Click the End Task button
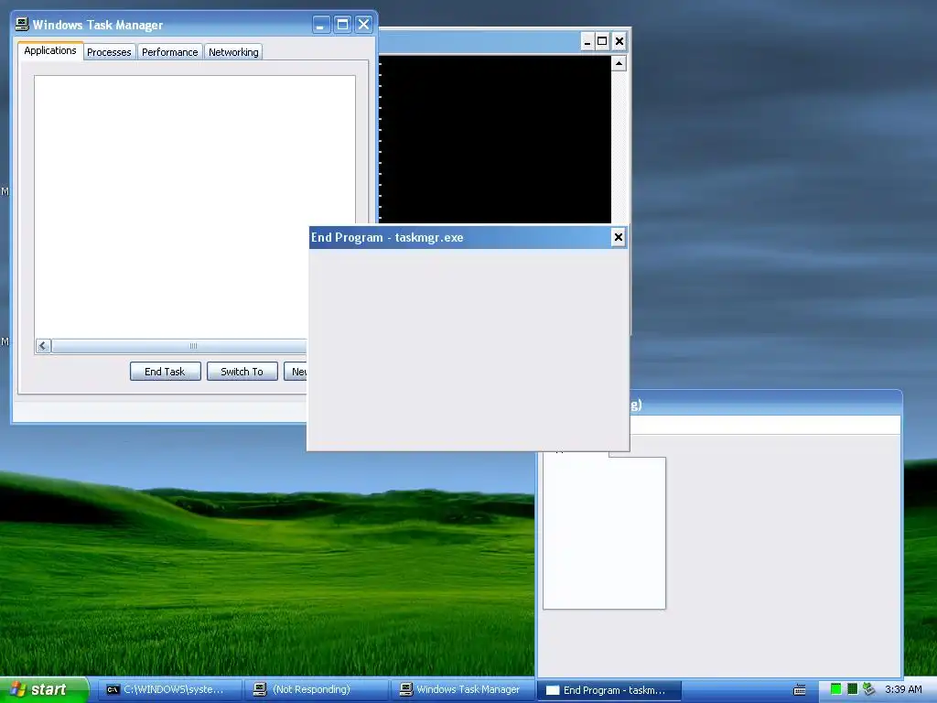This screenshot has height=703, width=937. [165, 372]
